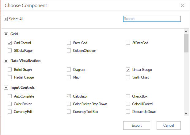The width and height of the screenshot is (190, 135).
Task: Click the scrollbar down arrow
Action: 186,114
